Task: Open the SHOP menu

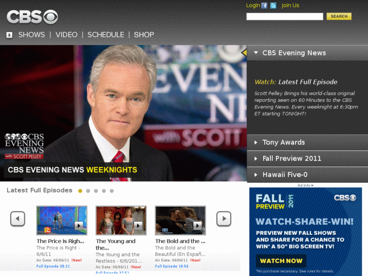Action: coord(144,35)
